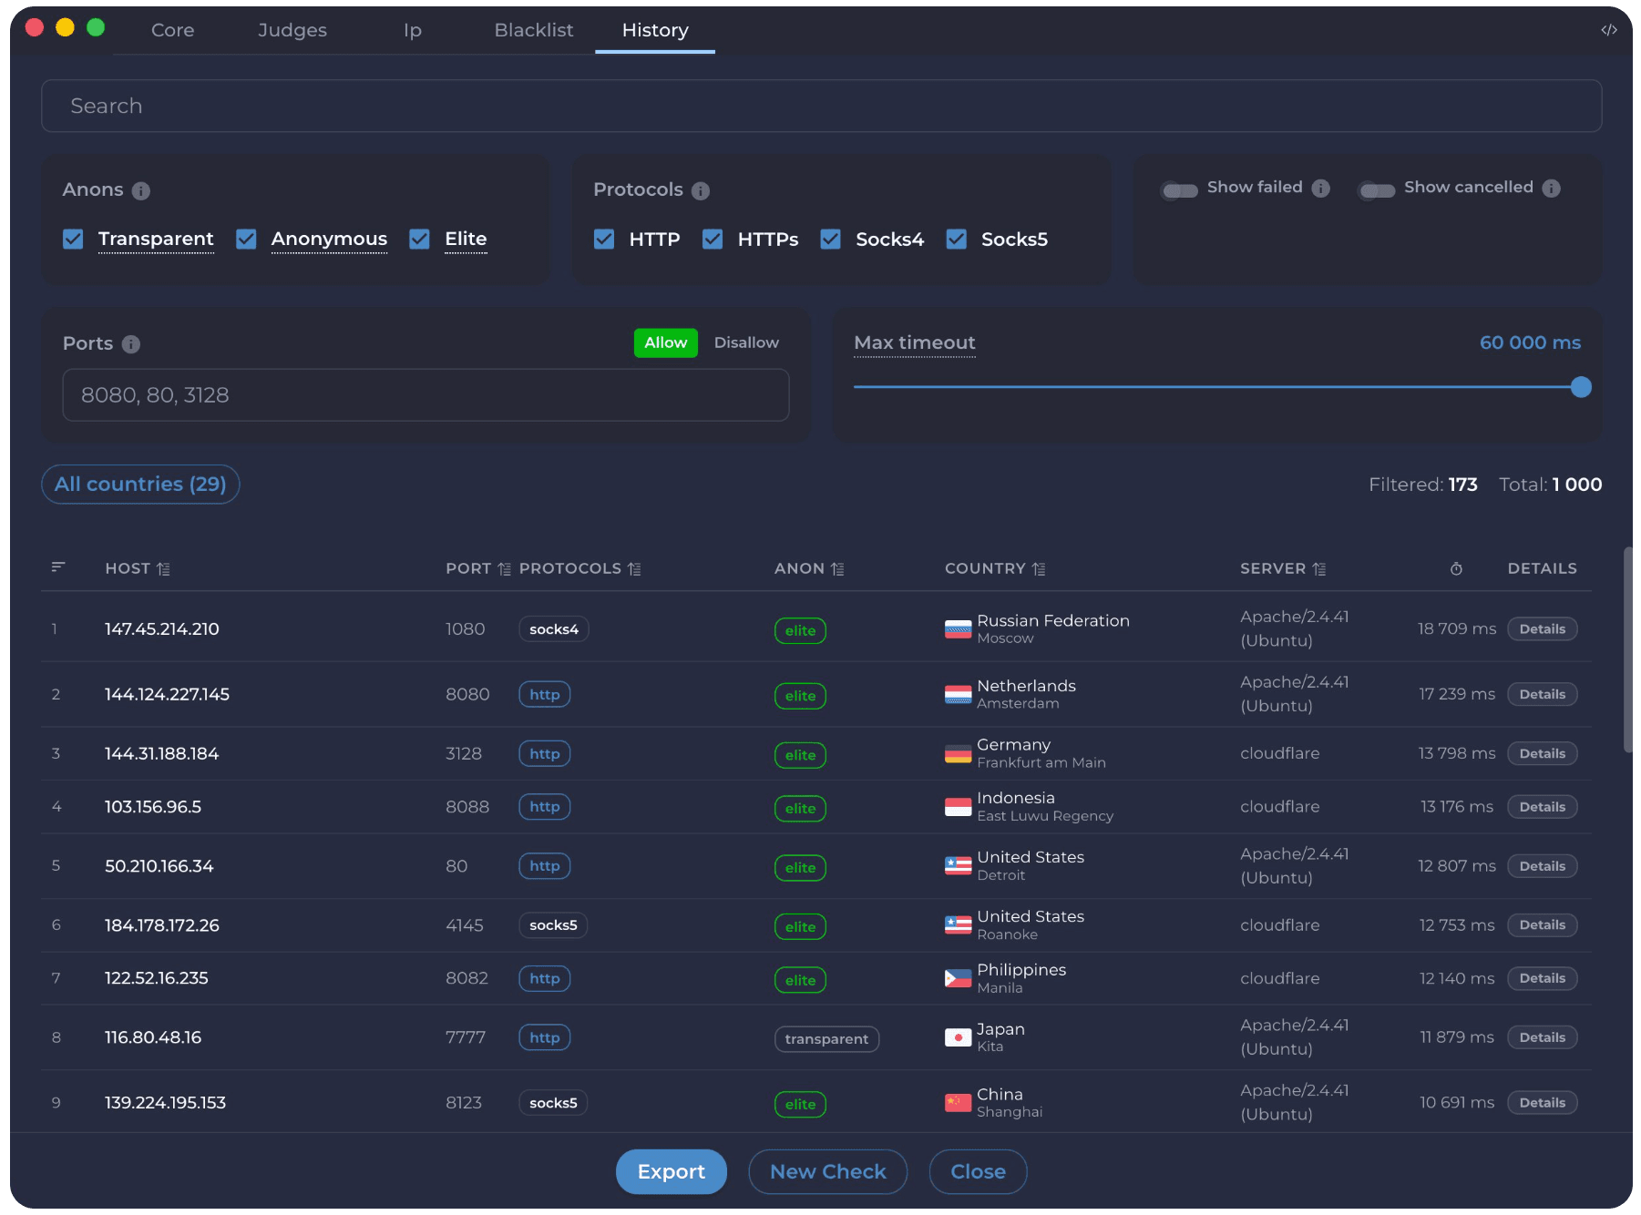Switch to the Blacklist tab
This screenshot has width=1641, height=1215.
(534, 30)
